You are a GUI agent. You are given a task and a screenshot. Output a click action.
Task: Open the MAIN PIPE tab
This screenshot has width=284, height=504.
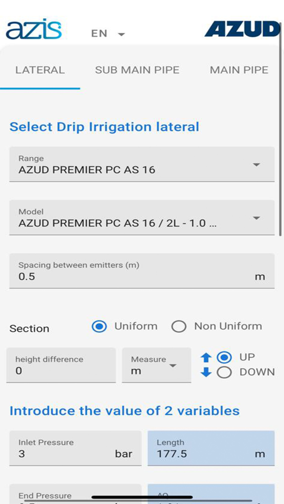click(239, 70)
